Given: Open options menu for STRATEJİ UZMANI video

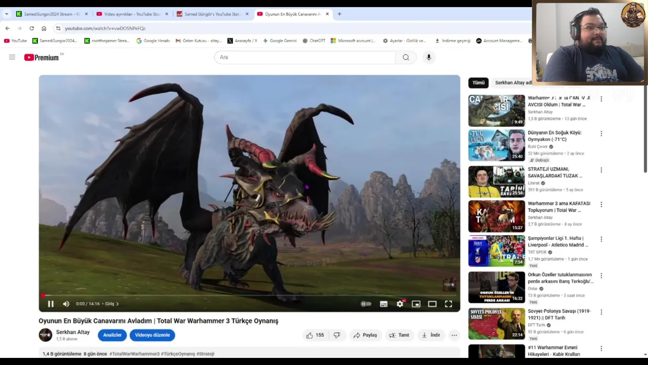Looking at the screenshot, I should [601, 170].
